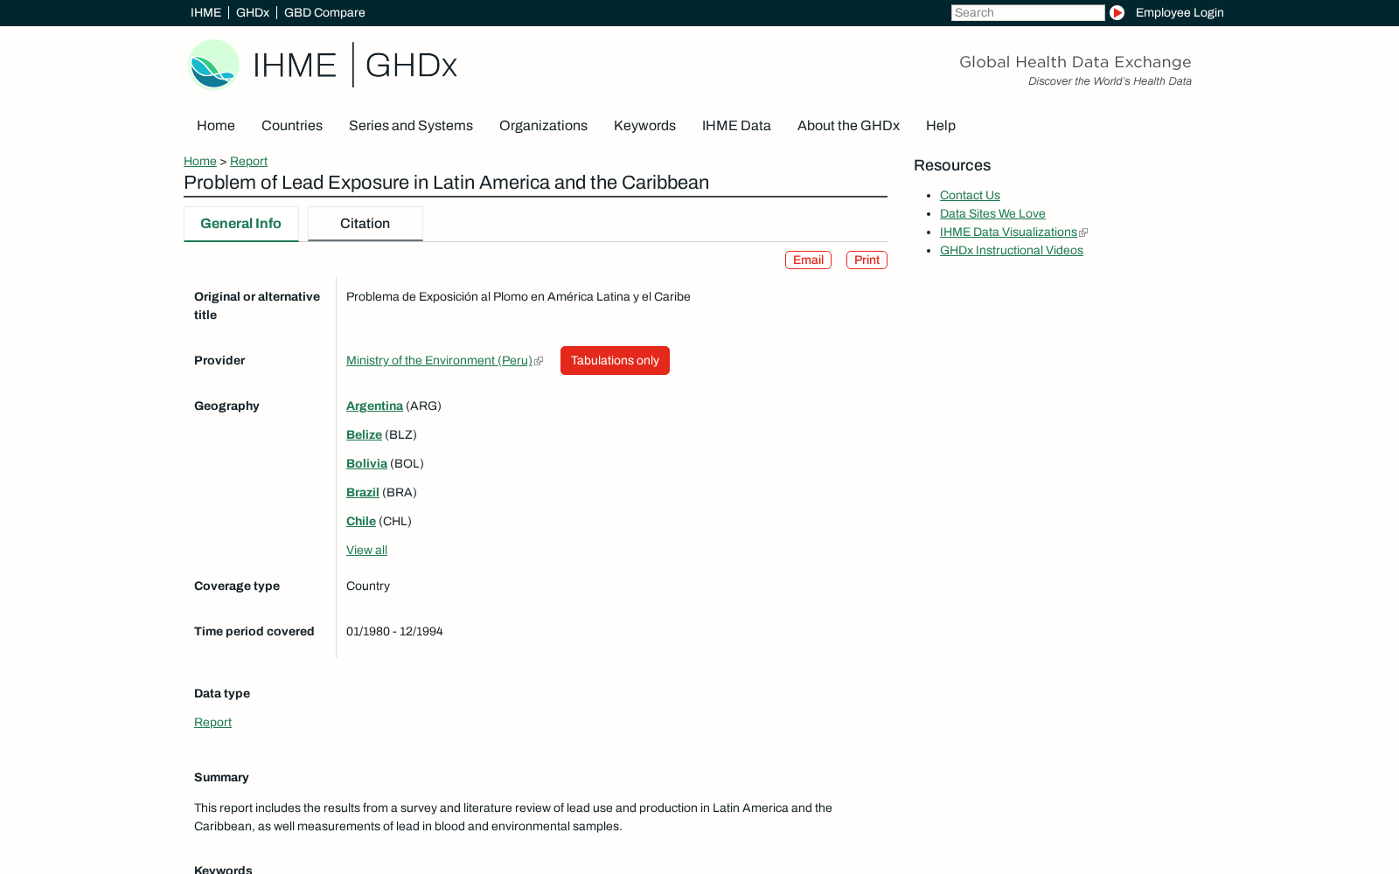
Task: Open the Argentina geography link
Action: (374, 406)
